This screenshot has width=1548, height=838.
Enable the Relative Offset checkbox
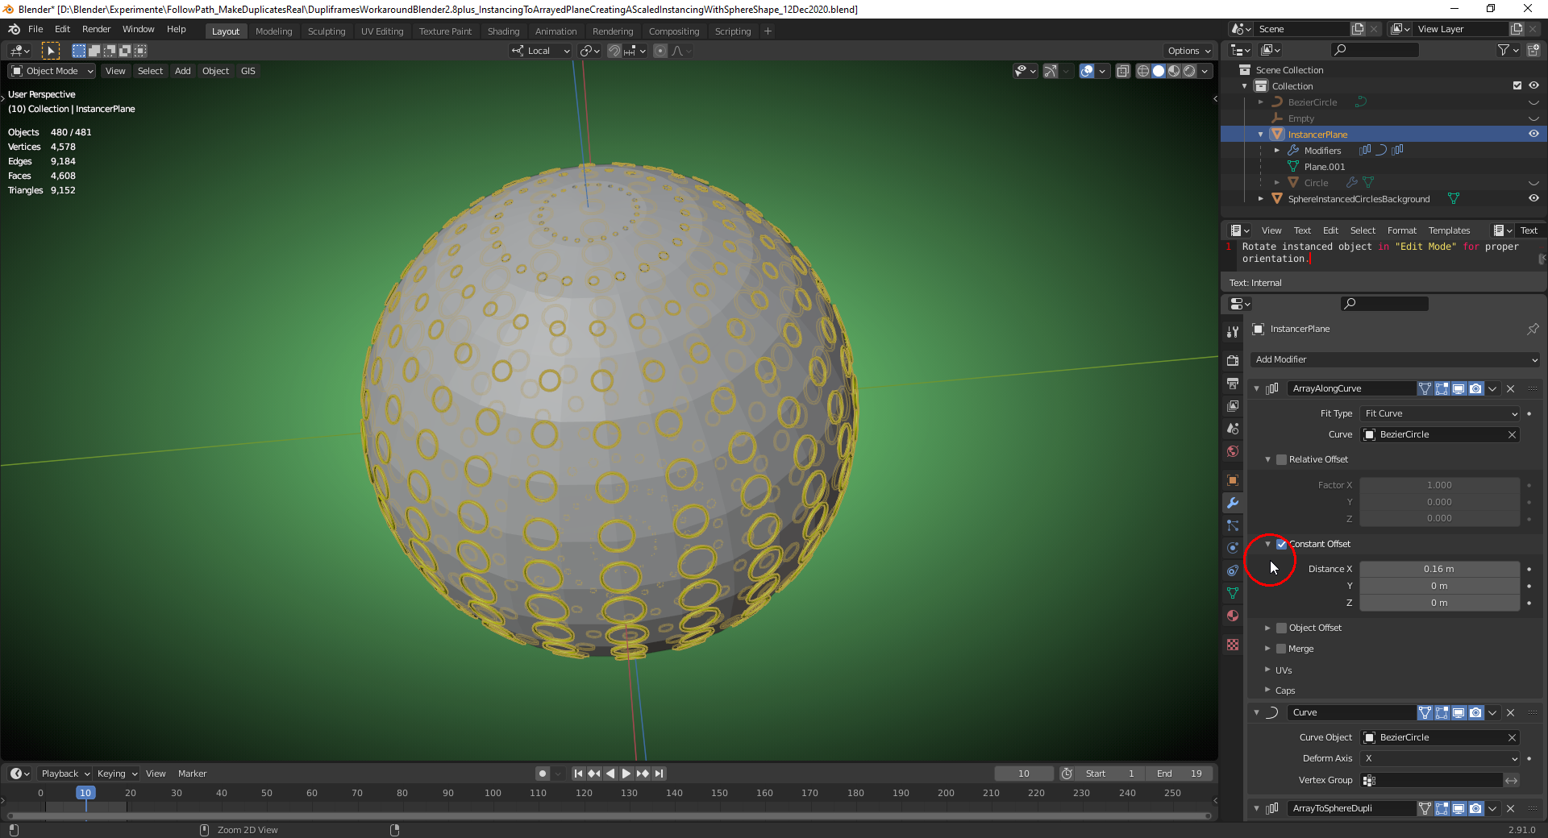click(x=1281, y=459)
